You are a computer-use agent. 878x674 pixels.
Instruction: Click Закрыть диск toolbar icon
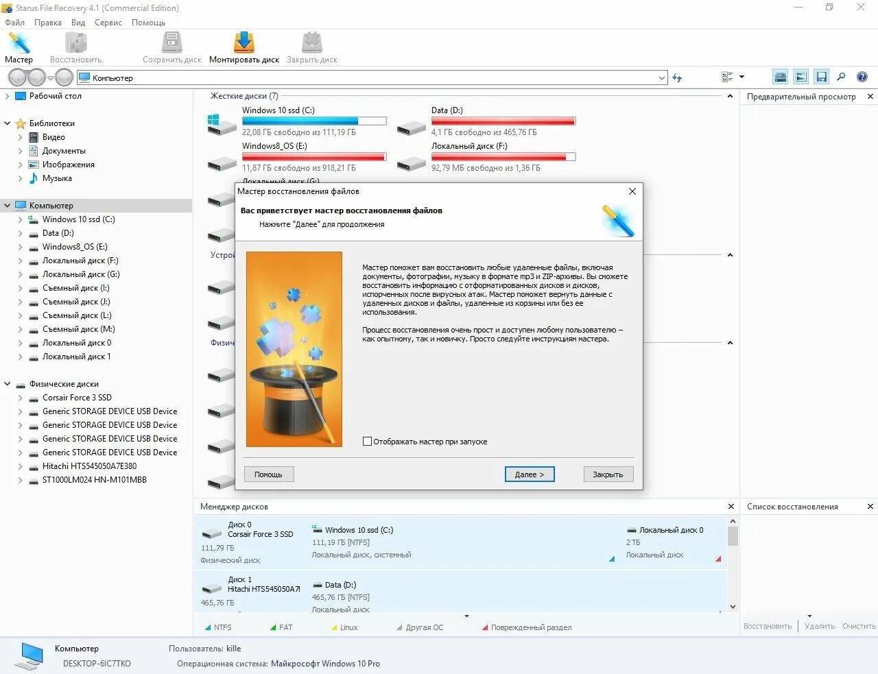(x=312, y=48)
